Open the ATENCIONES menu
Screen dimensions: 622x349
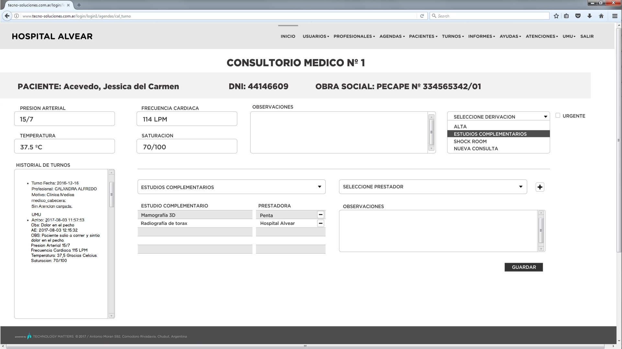click(542, 37)
